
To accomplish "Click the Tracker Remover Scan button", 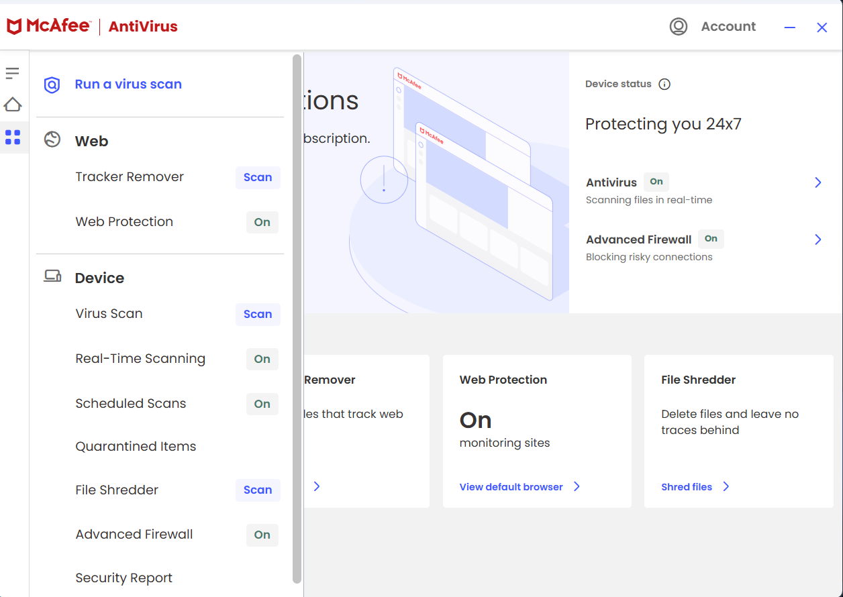I will [x=258, y=178].
